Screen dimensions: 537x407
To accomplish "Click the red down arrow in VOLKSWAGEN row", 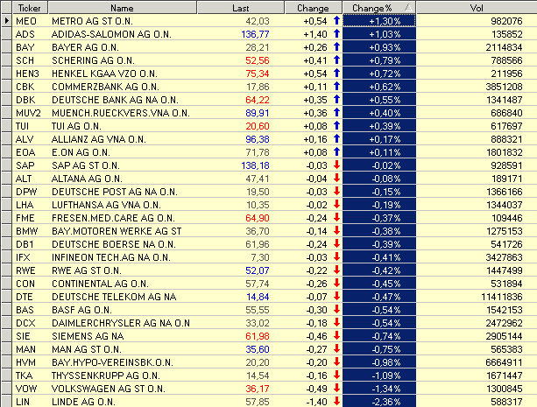I will click(336, 388).
